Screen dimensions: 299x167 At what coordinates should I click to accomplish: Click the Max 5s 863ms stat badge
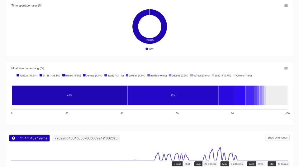(x=232, y=164)
